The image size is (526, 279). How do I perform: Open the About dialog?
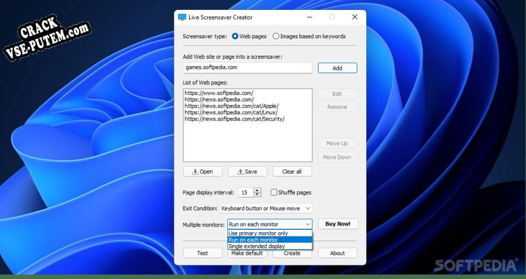coord(337,253)
